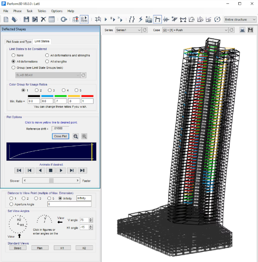Image resolution: width=258 pixels, height=262 pixels.
Task: Open the Tables menu
Action: [x=42, y=11]
